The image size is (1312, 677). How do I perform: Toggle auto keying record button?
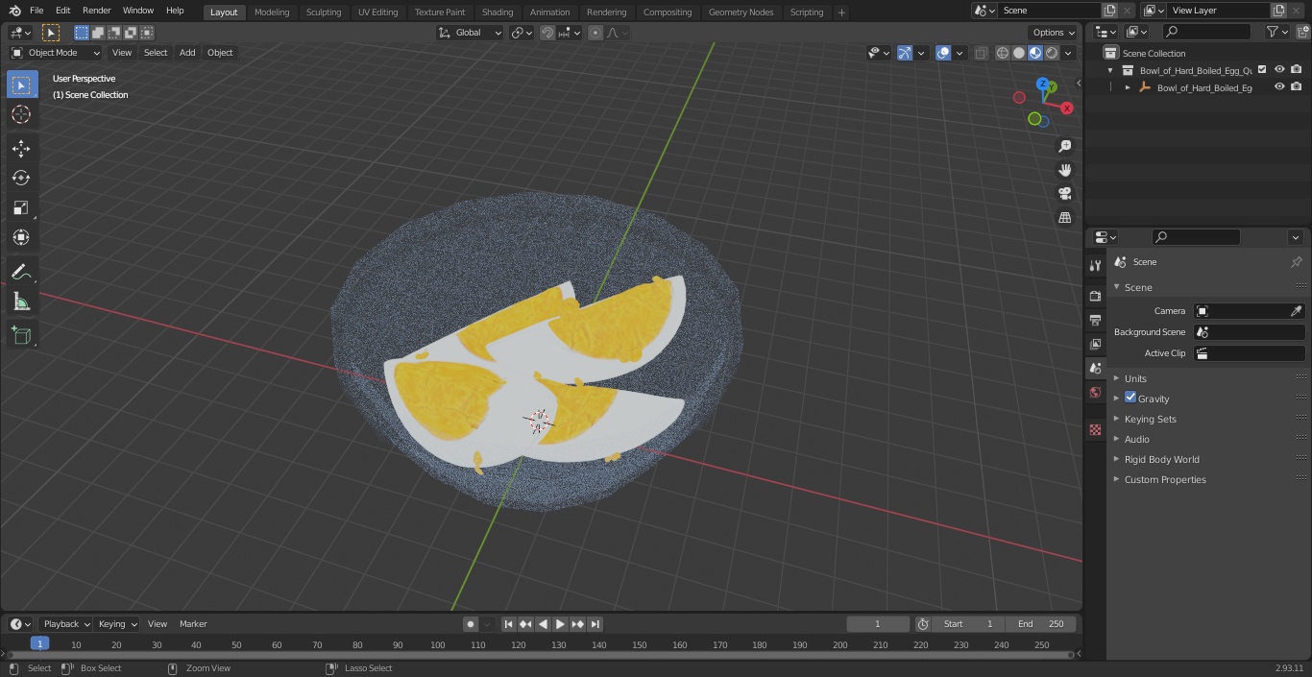coord(471,624)
